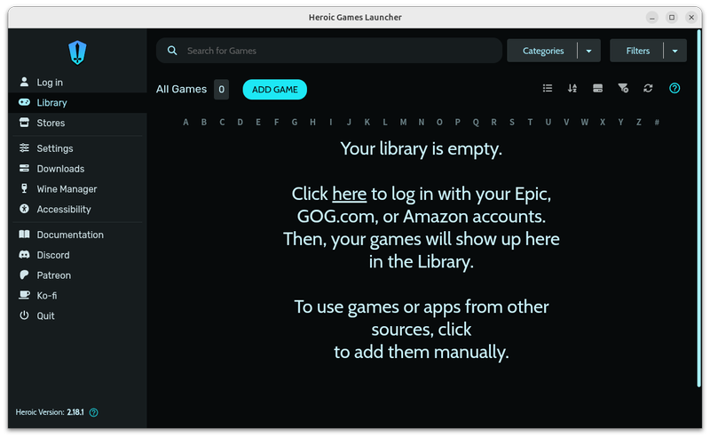
Task: Filter games by letter G
Action: point(295,122)
